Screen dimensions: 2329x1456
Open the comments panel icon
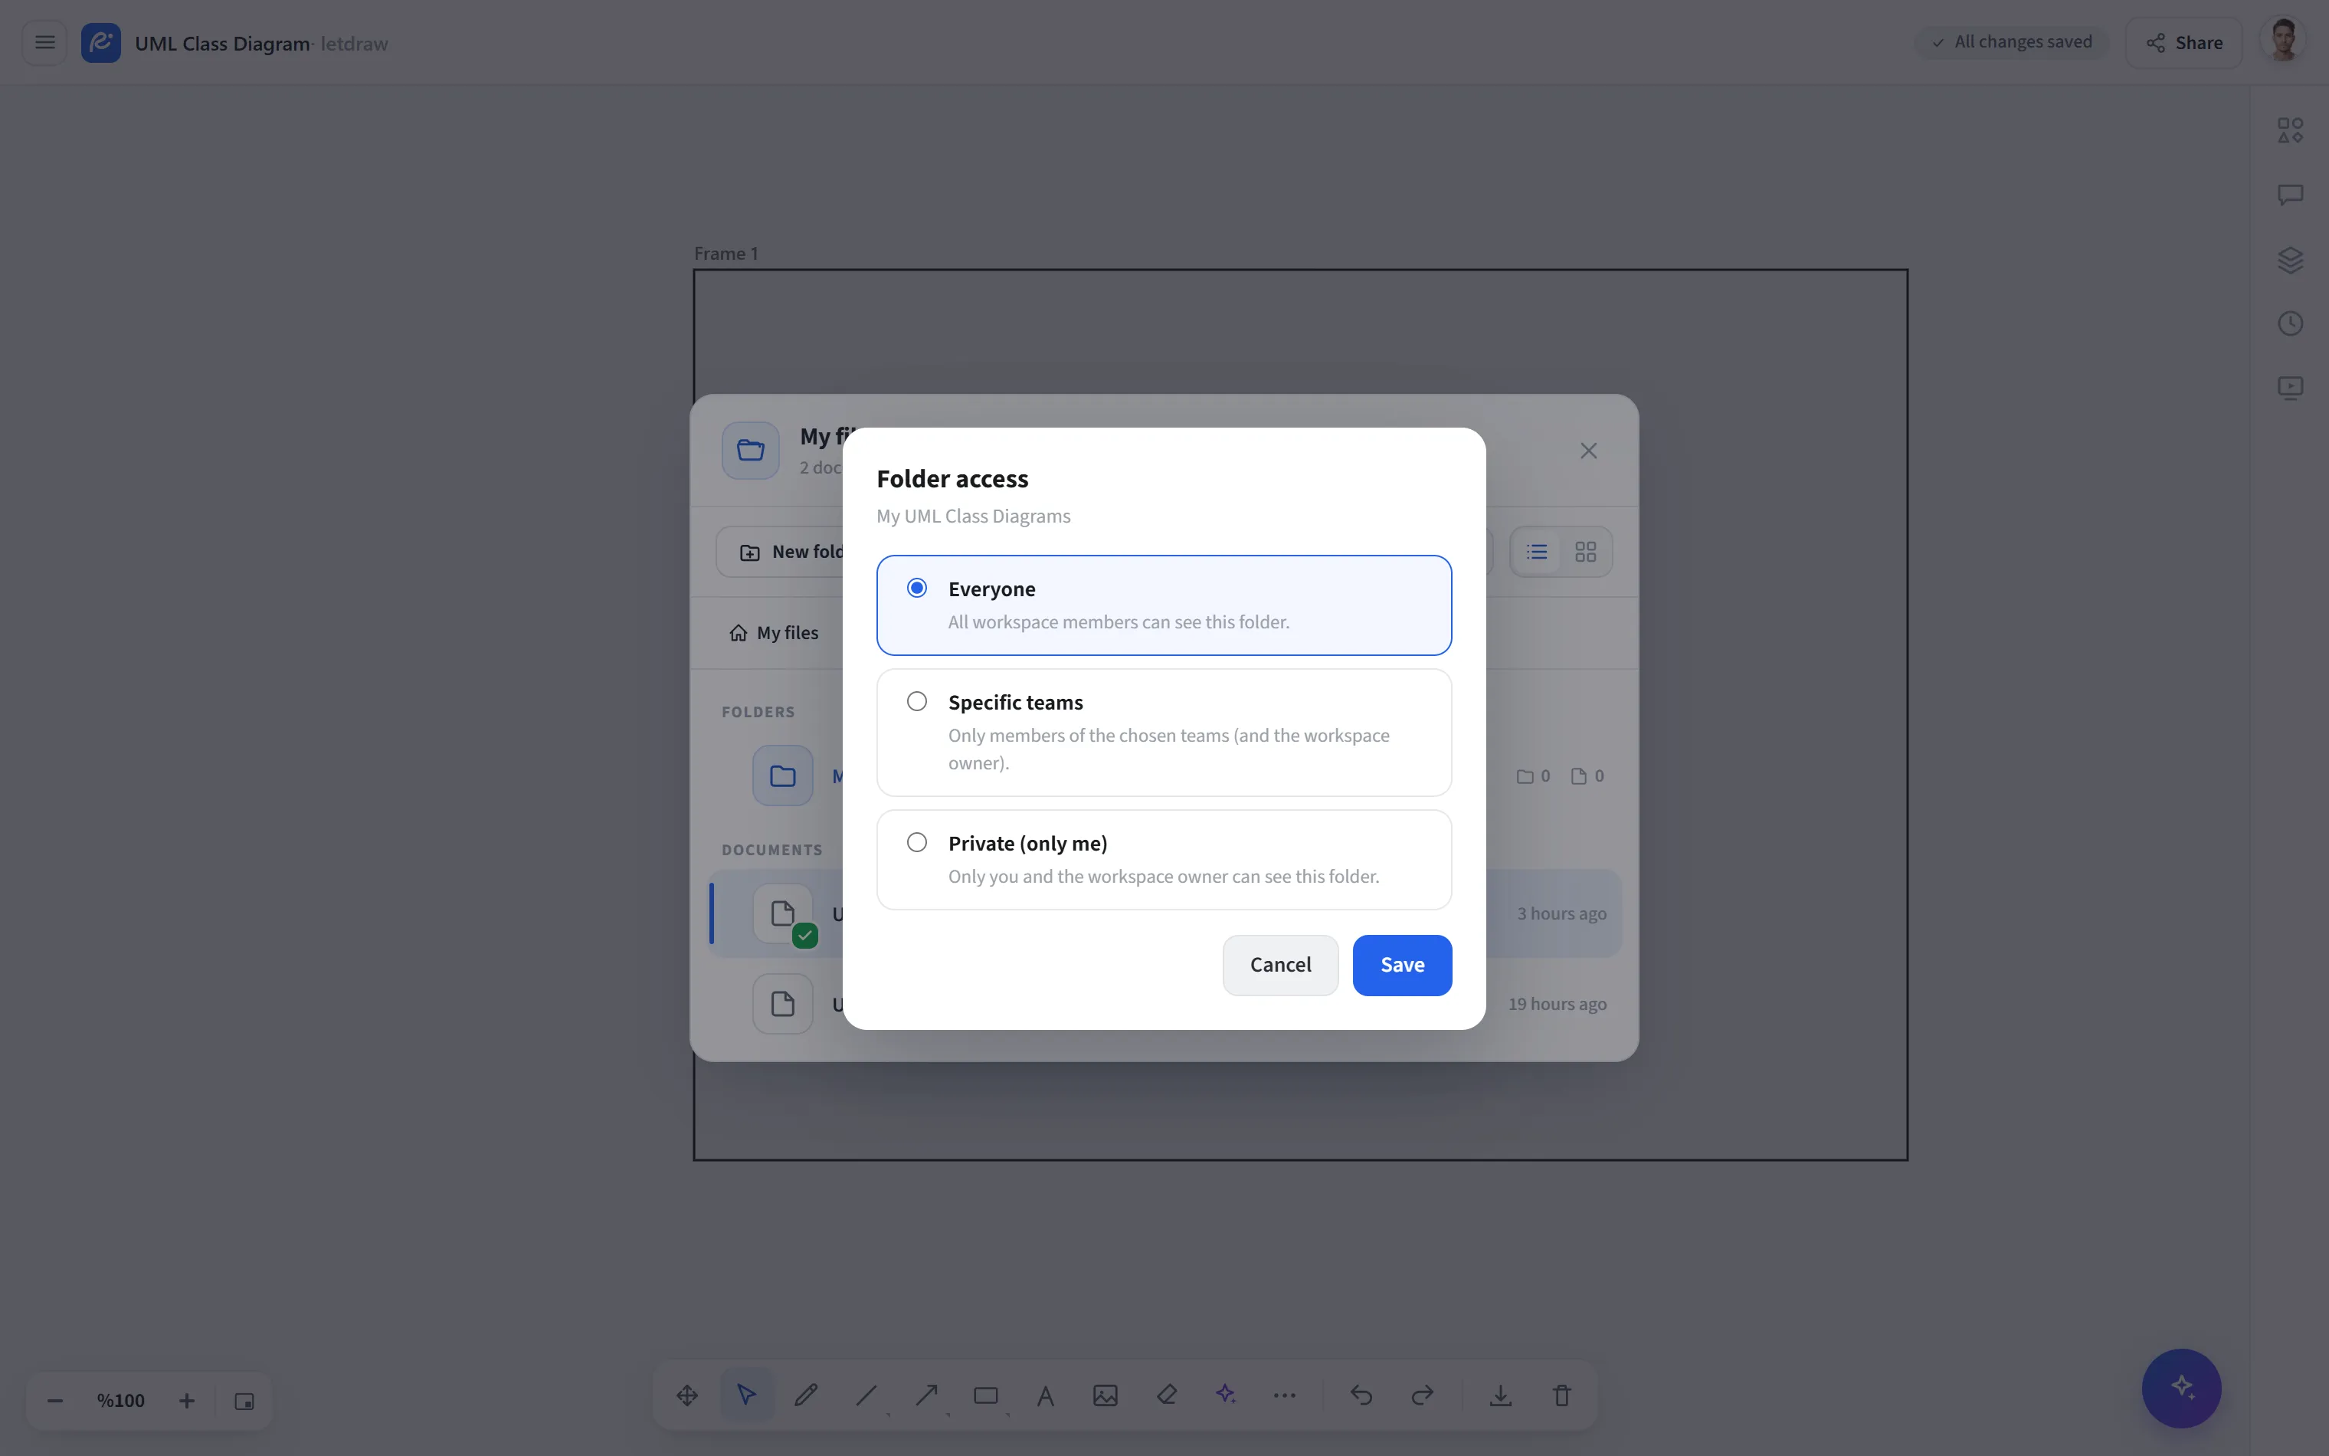2291,195
